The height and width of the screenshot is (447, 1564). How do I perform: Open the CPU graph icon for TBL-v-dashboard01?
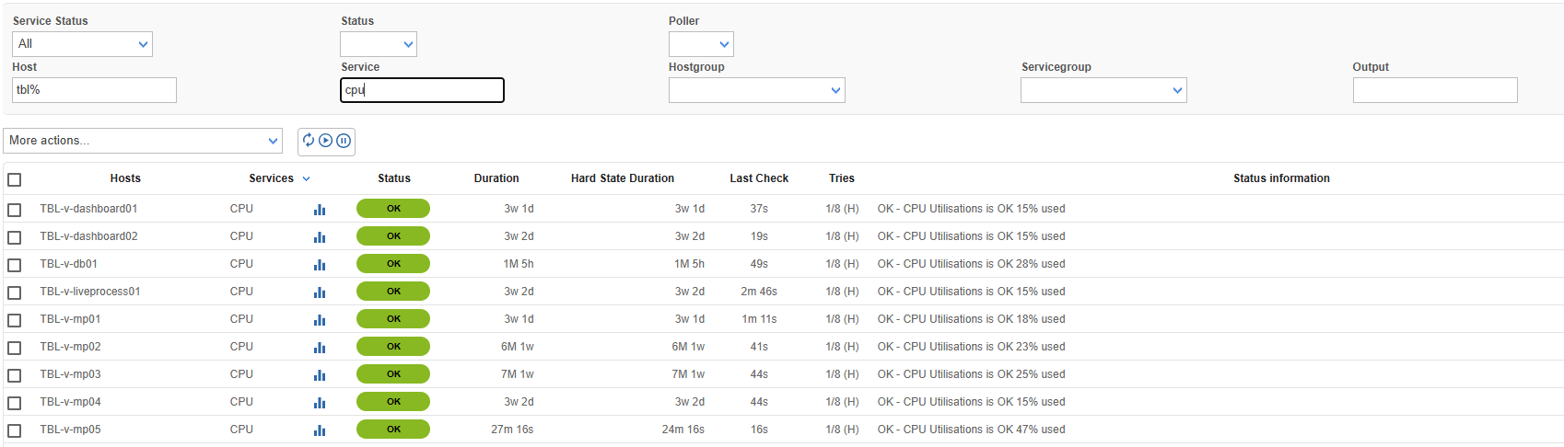[320, 210]
